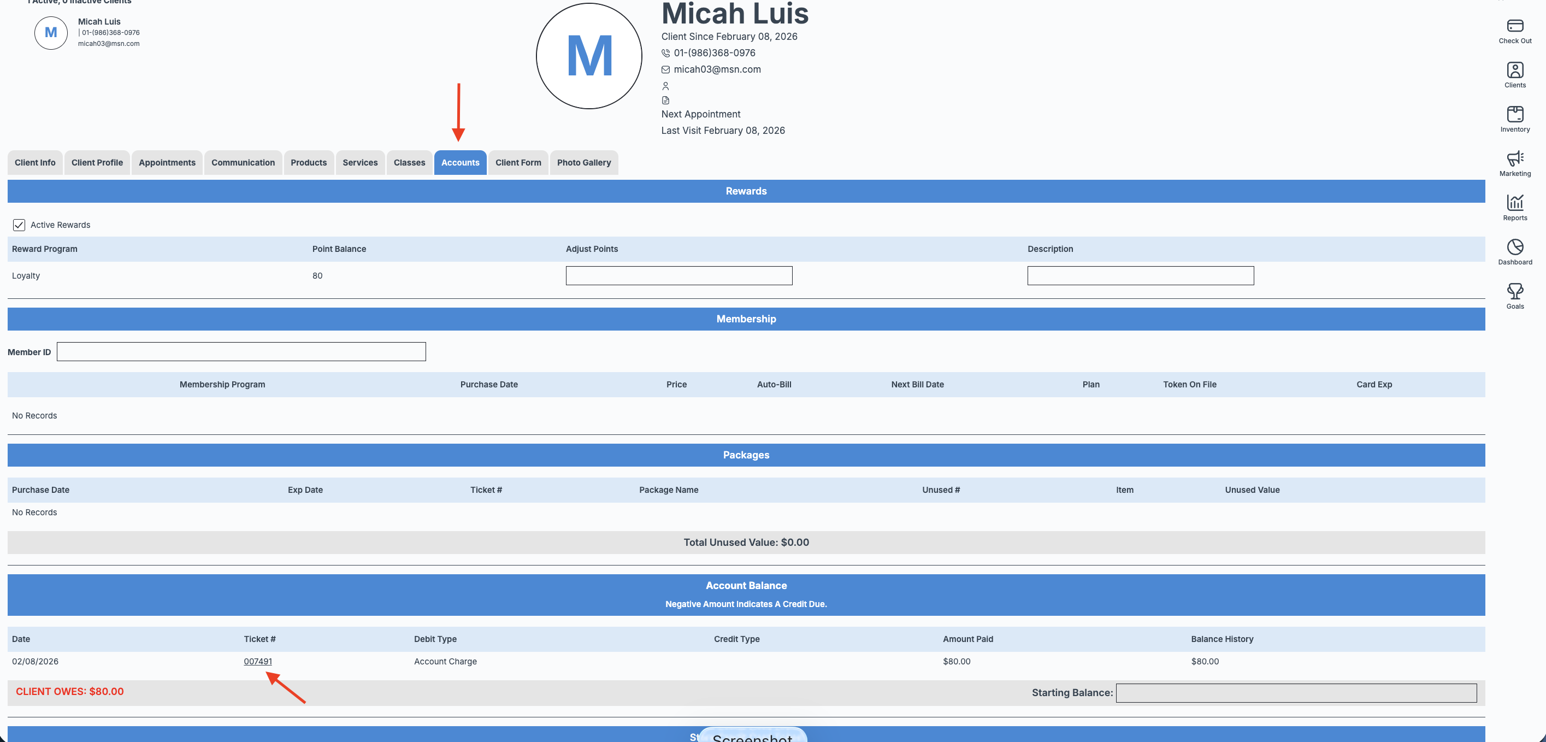Viewport: 1546px width, 742px height.
Task: Click the rewards Description input field
Action: pos(1140,275)
